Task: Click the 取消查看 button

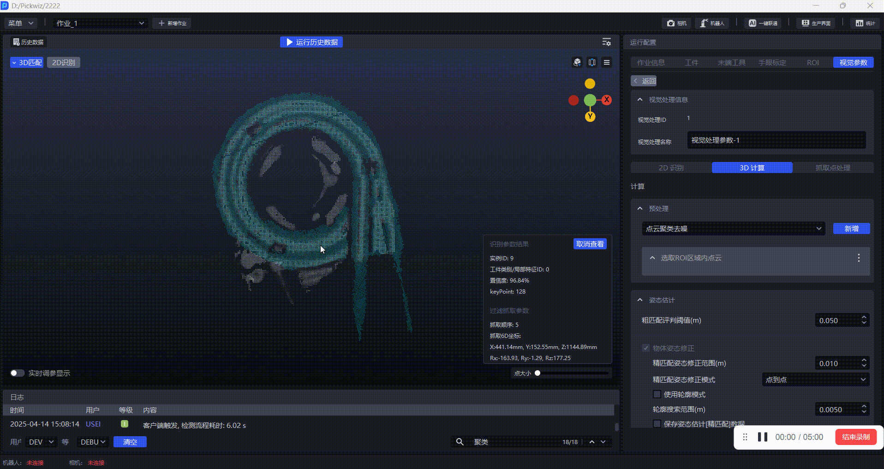Action: coord(590,244)
